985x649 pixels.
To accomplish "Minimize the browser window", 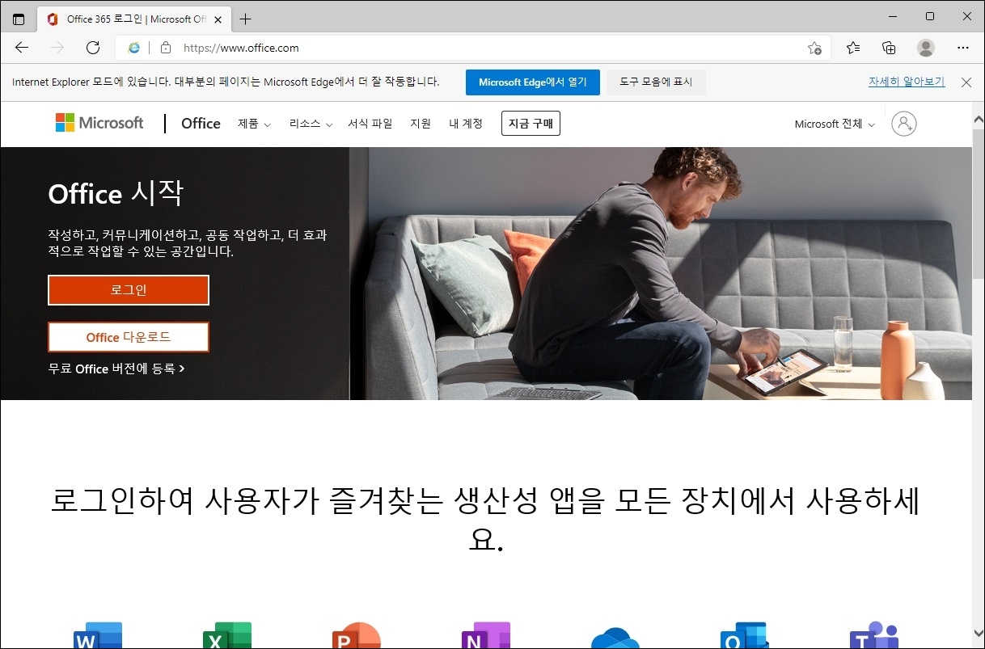I will tap(893, 16).
